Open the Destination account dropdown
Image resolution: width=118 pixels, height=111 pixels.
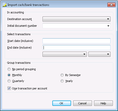pyautogui.click(x=77, y=19)
